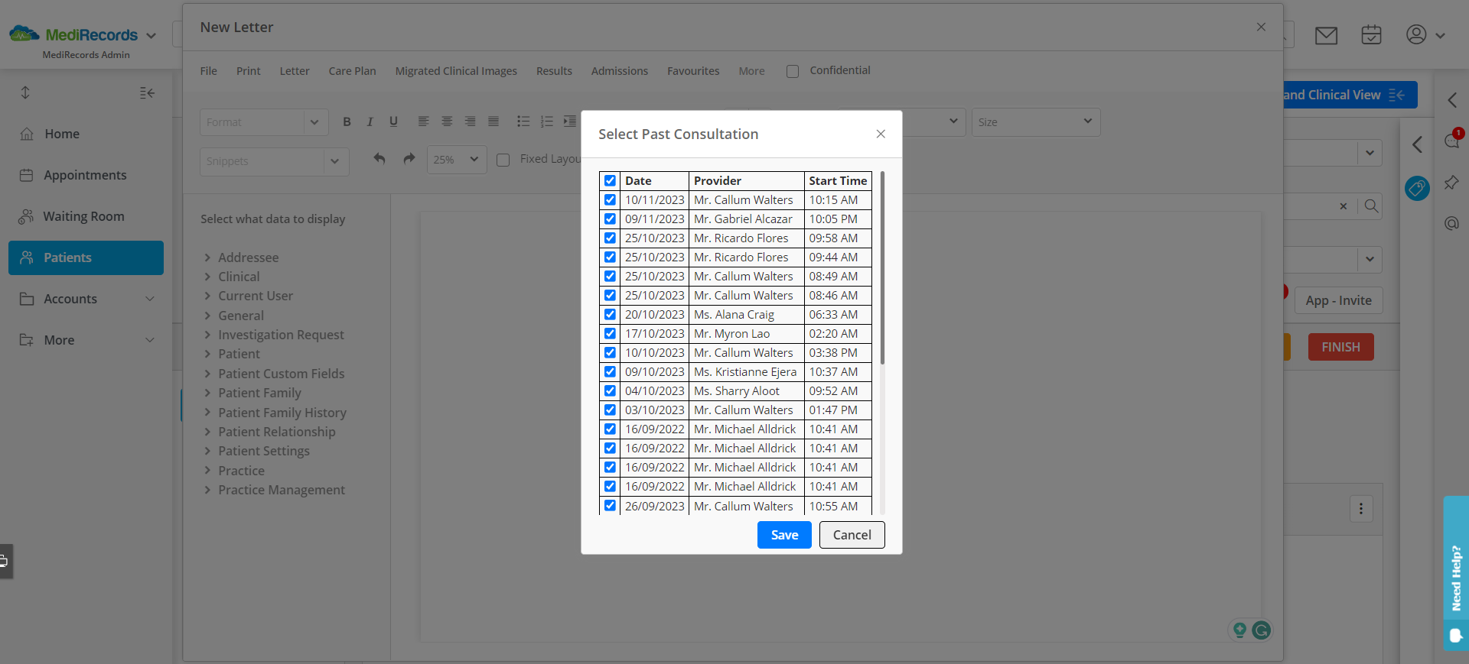
Task: Save the selected past consultations
Action: [784, 535]
